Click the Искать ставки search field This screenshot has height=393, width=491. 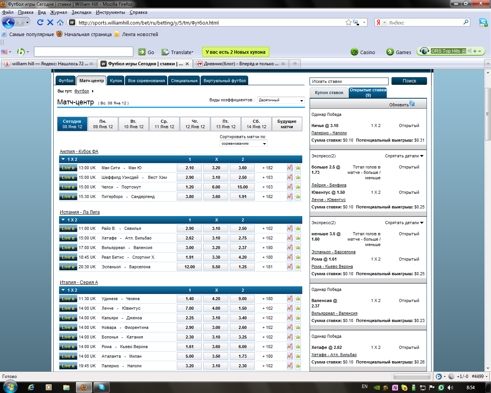(x=349, y=81)
